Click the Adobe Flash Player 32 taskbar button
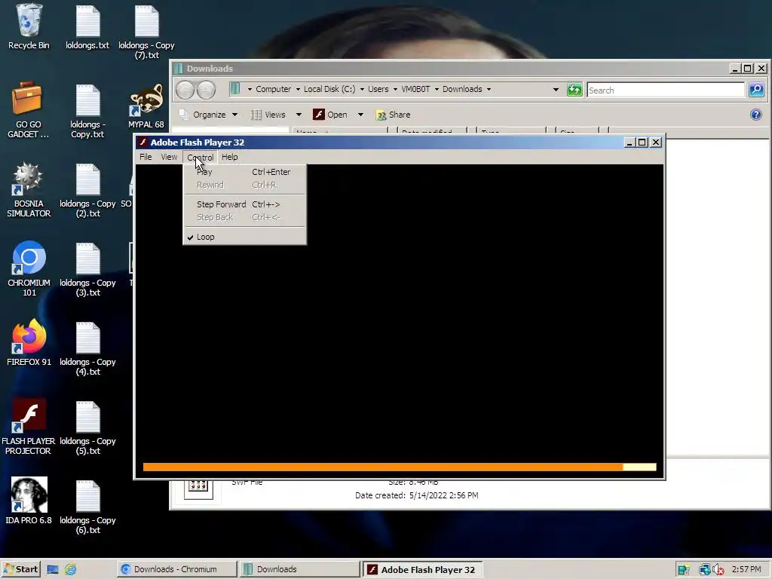Image resolution: width=772 pixels, height=579 pixels. [x=422, y=570]
